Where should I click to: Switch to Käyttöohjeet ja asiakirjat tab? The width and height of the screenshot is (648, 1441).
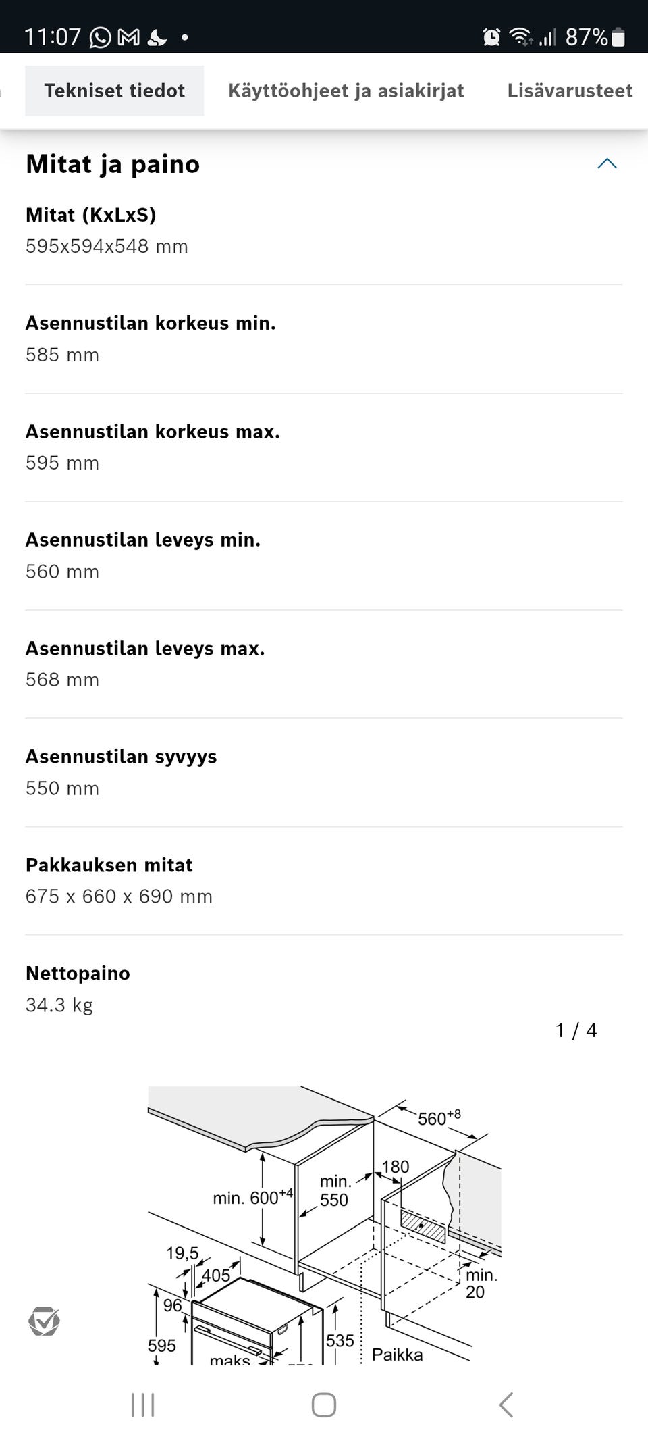[x=346, y=91]
